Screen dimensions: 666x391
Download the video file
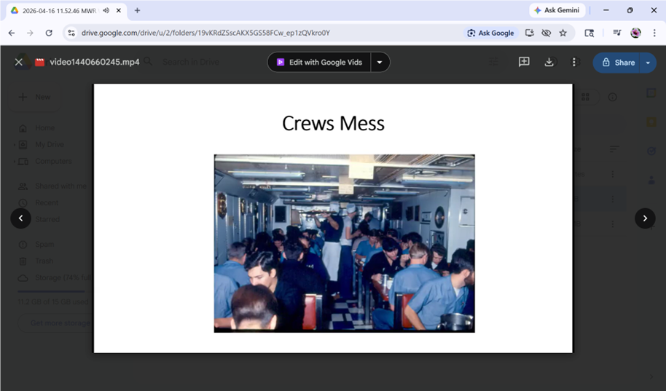(549, 62)
